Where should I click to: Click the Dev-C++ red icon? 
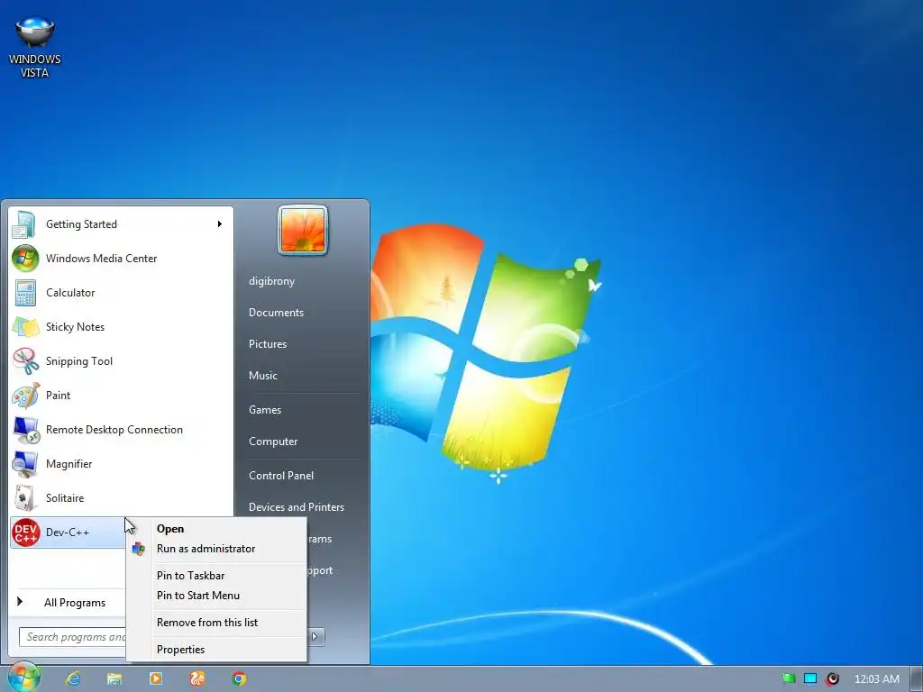[25, 533]
